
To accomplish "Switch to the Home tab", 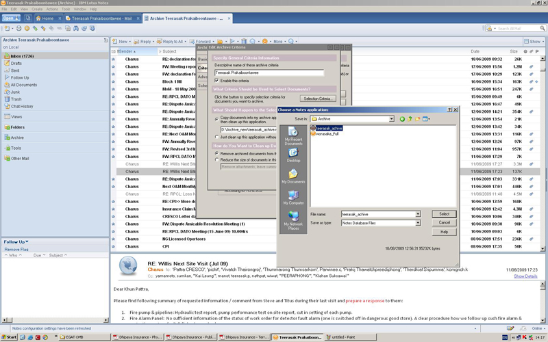I will click(x=48, y=18).
